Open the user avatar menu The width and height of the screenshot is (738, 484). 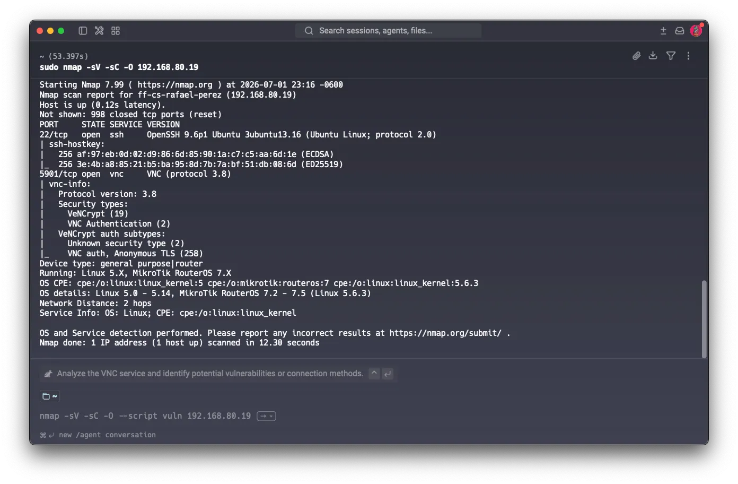[x=696, y=30]
